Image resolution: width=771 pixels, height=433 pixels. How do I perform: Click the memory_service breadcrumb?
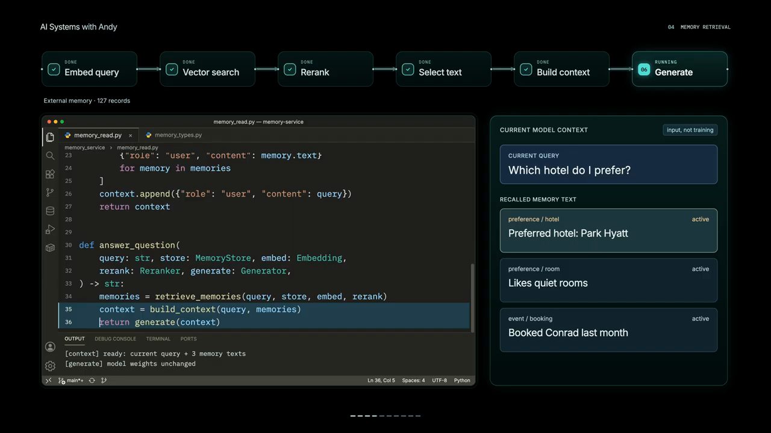coord(84,147)
